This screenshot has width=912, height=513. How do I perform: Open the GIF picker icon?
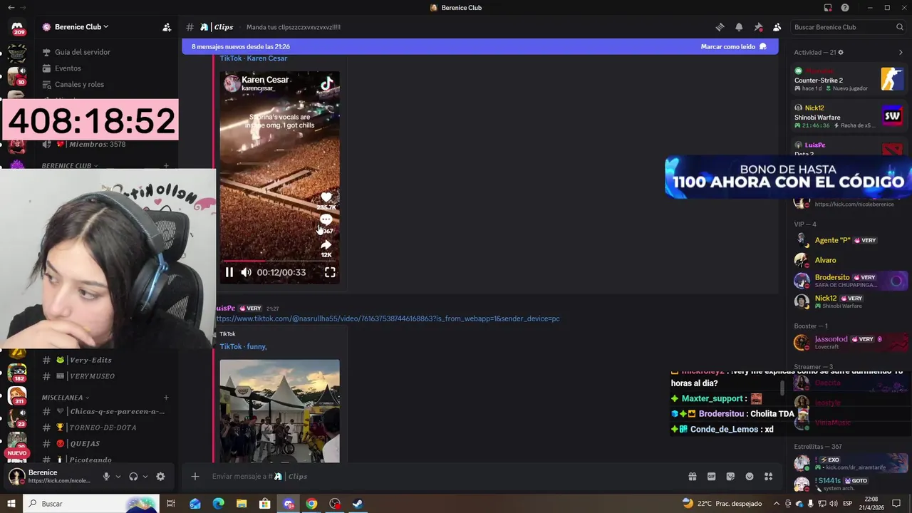coord(711,477)
